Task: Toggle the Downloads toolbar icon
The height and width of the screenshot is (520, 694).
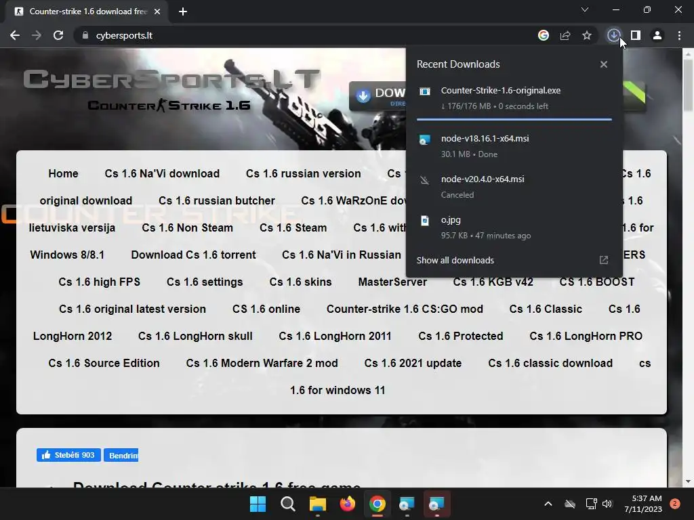Action: click(613, 35)
